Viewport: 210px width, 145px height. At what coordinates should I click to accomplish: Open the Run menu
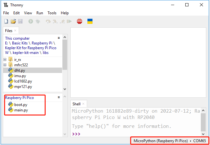point(40,13)
